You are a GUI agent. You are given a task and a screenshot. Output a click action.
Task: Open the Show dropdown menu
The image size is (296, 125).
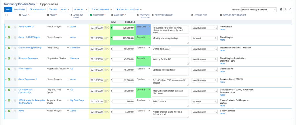pos(80,10)
